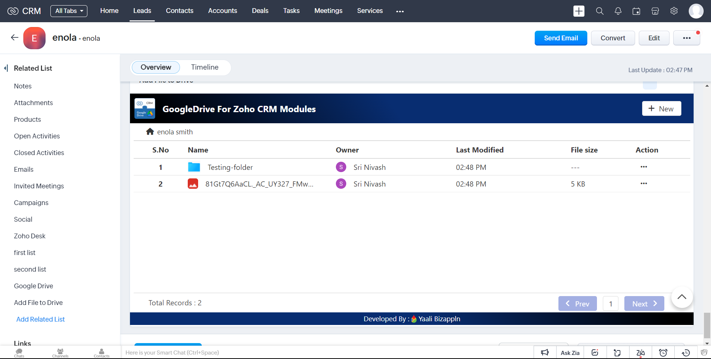Expand more options next to Edit

tap(687, 38)
